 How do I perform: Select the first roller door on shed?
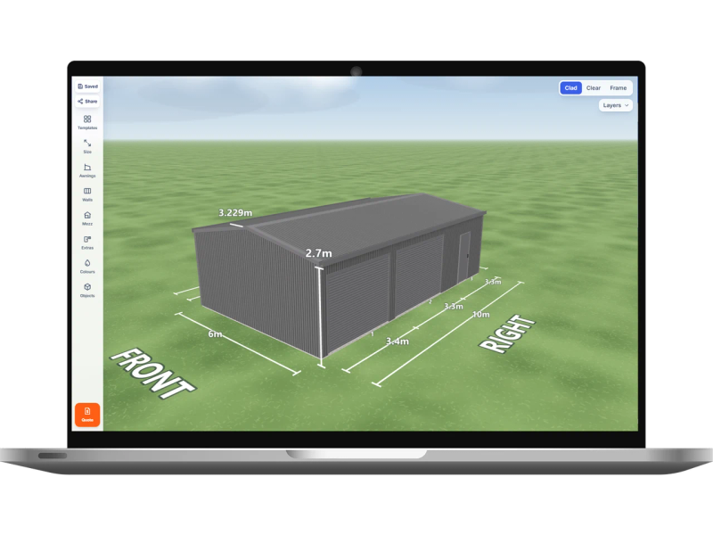coord(358,303)
